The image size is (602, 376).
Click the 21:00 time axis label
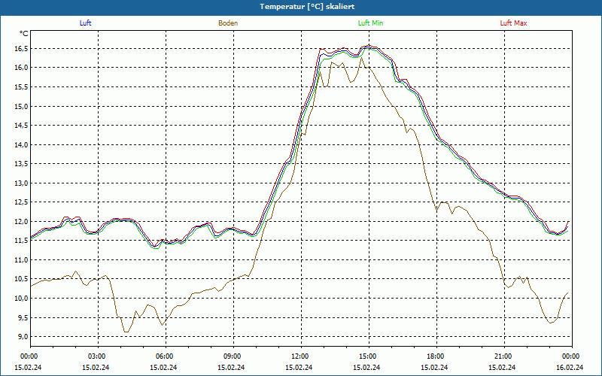coord(504,356)
